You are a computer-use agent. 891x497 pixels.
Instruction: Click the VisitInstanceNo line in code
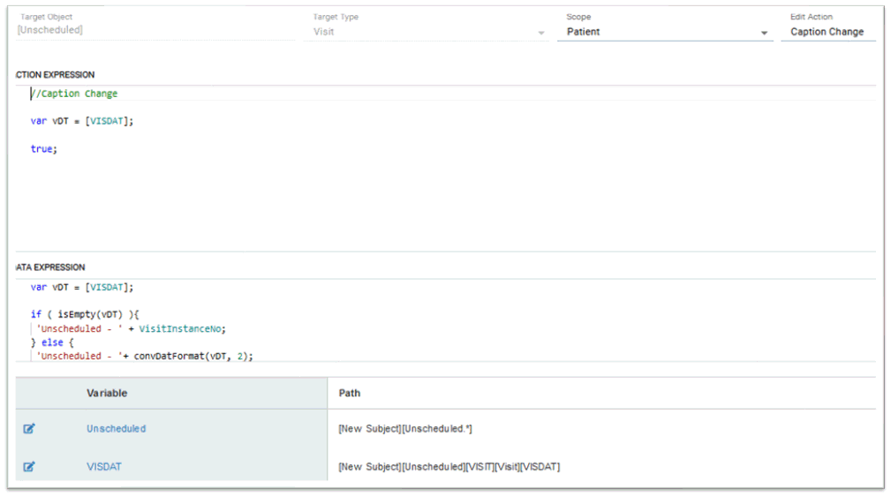click(132, 329)
